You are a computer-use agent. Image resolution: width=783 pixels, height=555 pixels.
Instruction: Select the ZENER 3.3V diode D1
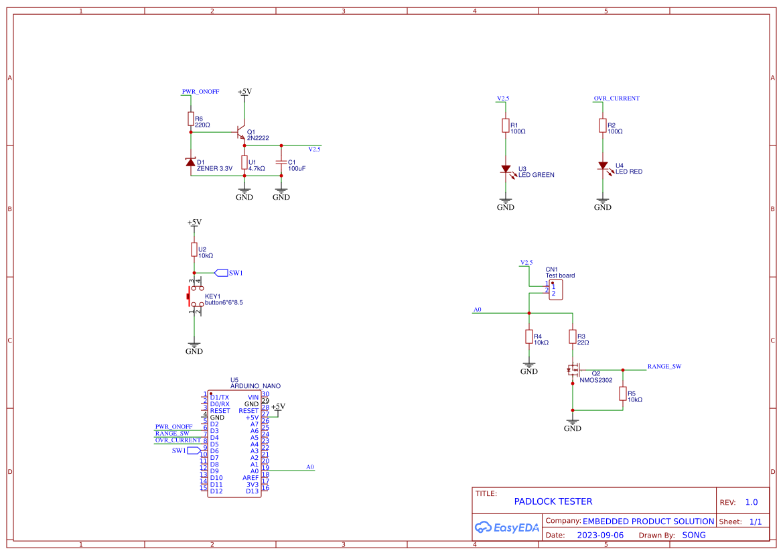[x=190, y=163]
